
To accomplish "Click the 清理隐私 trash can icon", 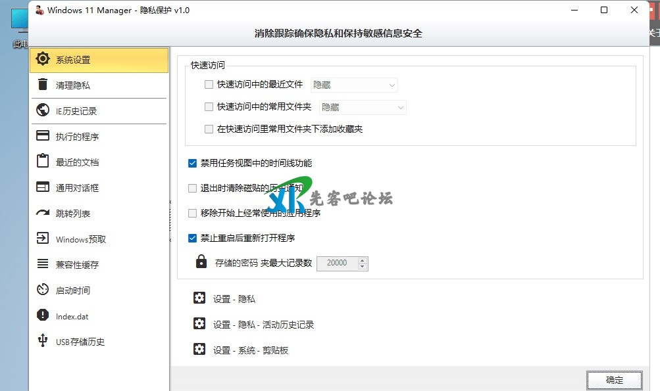I will (43, 85).
